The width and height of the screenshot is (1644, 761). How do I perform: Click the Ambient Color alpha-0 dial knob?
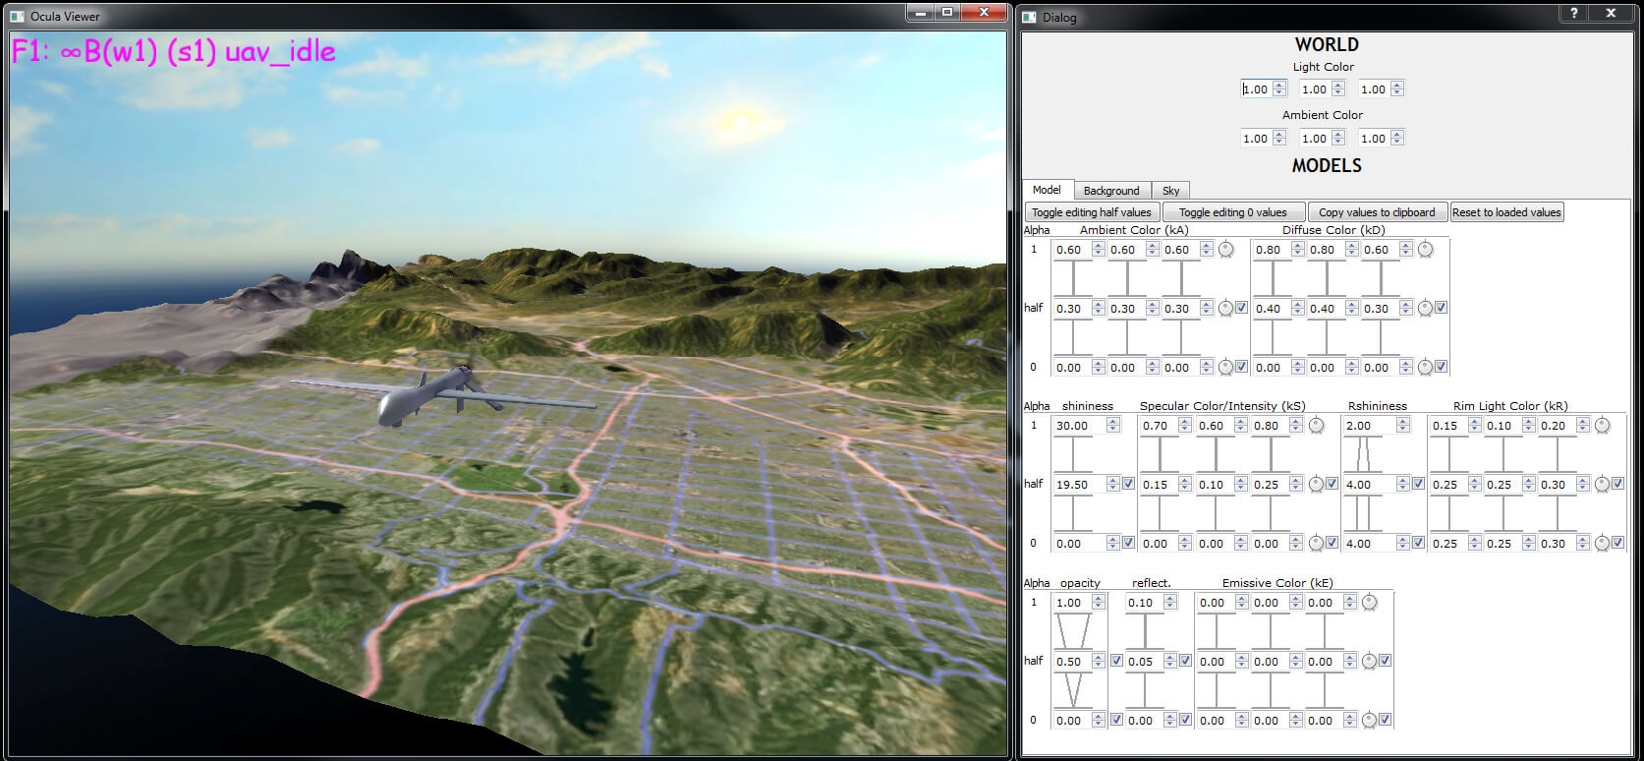pyautogui.click(x=1225, y=367)
